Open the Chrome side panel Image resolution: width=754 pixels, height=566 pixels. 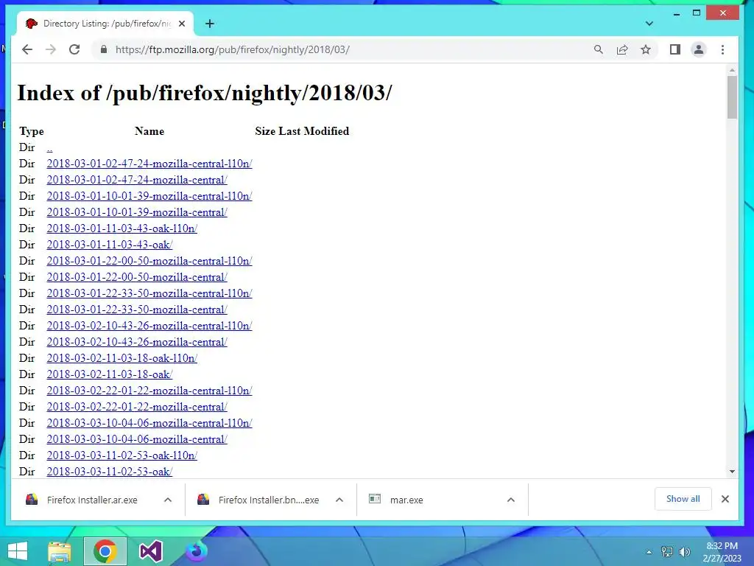(x=674, y=49)
